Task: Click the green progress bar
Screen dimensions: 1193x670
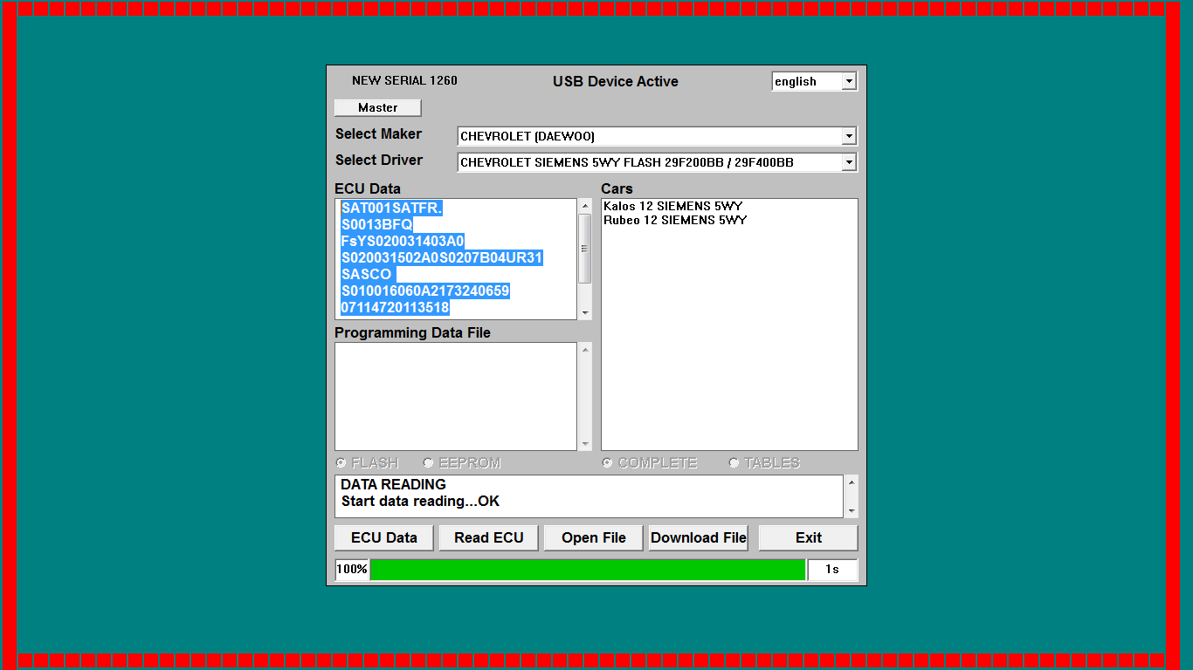Action: (x=587, y=570)
